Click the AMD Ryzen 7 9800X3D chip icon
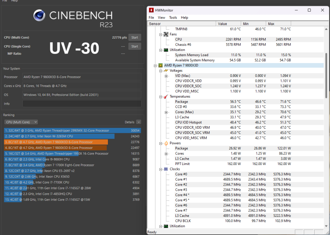Image resolution: width=330 pixels, height=235 pixels. pyautogui.click(x=160, y=65)
